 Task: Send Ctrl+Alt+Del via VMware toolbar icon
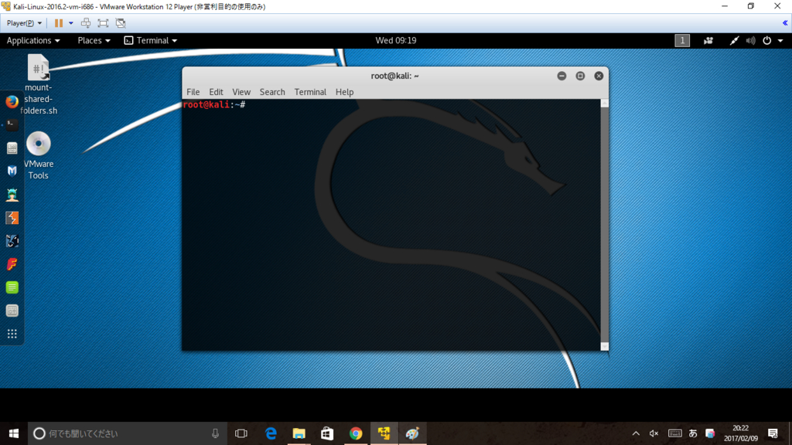coord(86,22)
